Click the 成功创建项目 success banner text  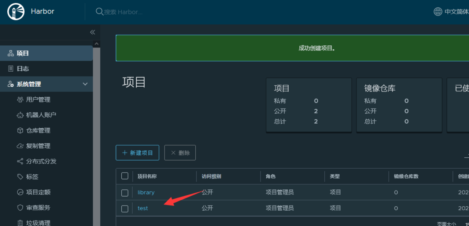click(x=317, y=48)
